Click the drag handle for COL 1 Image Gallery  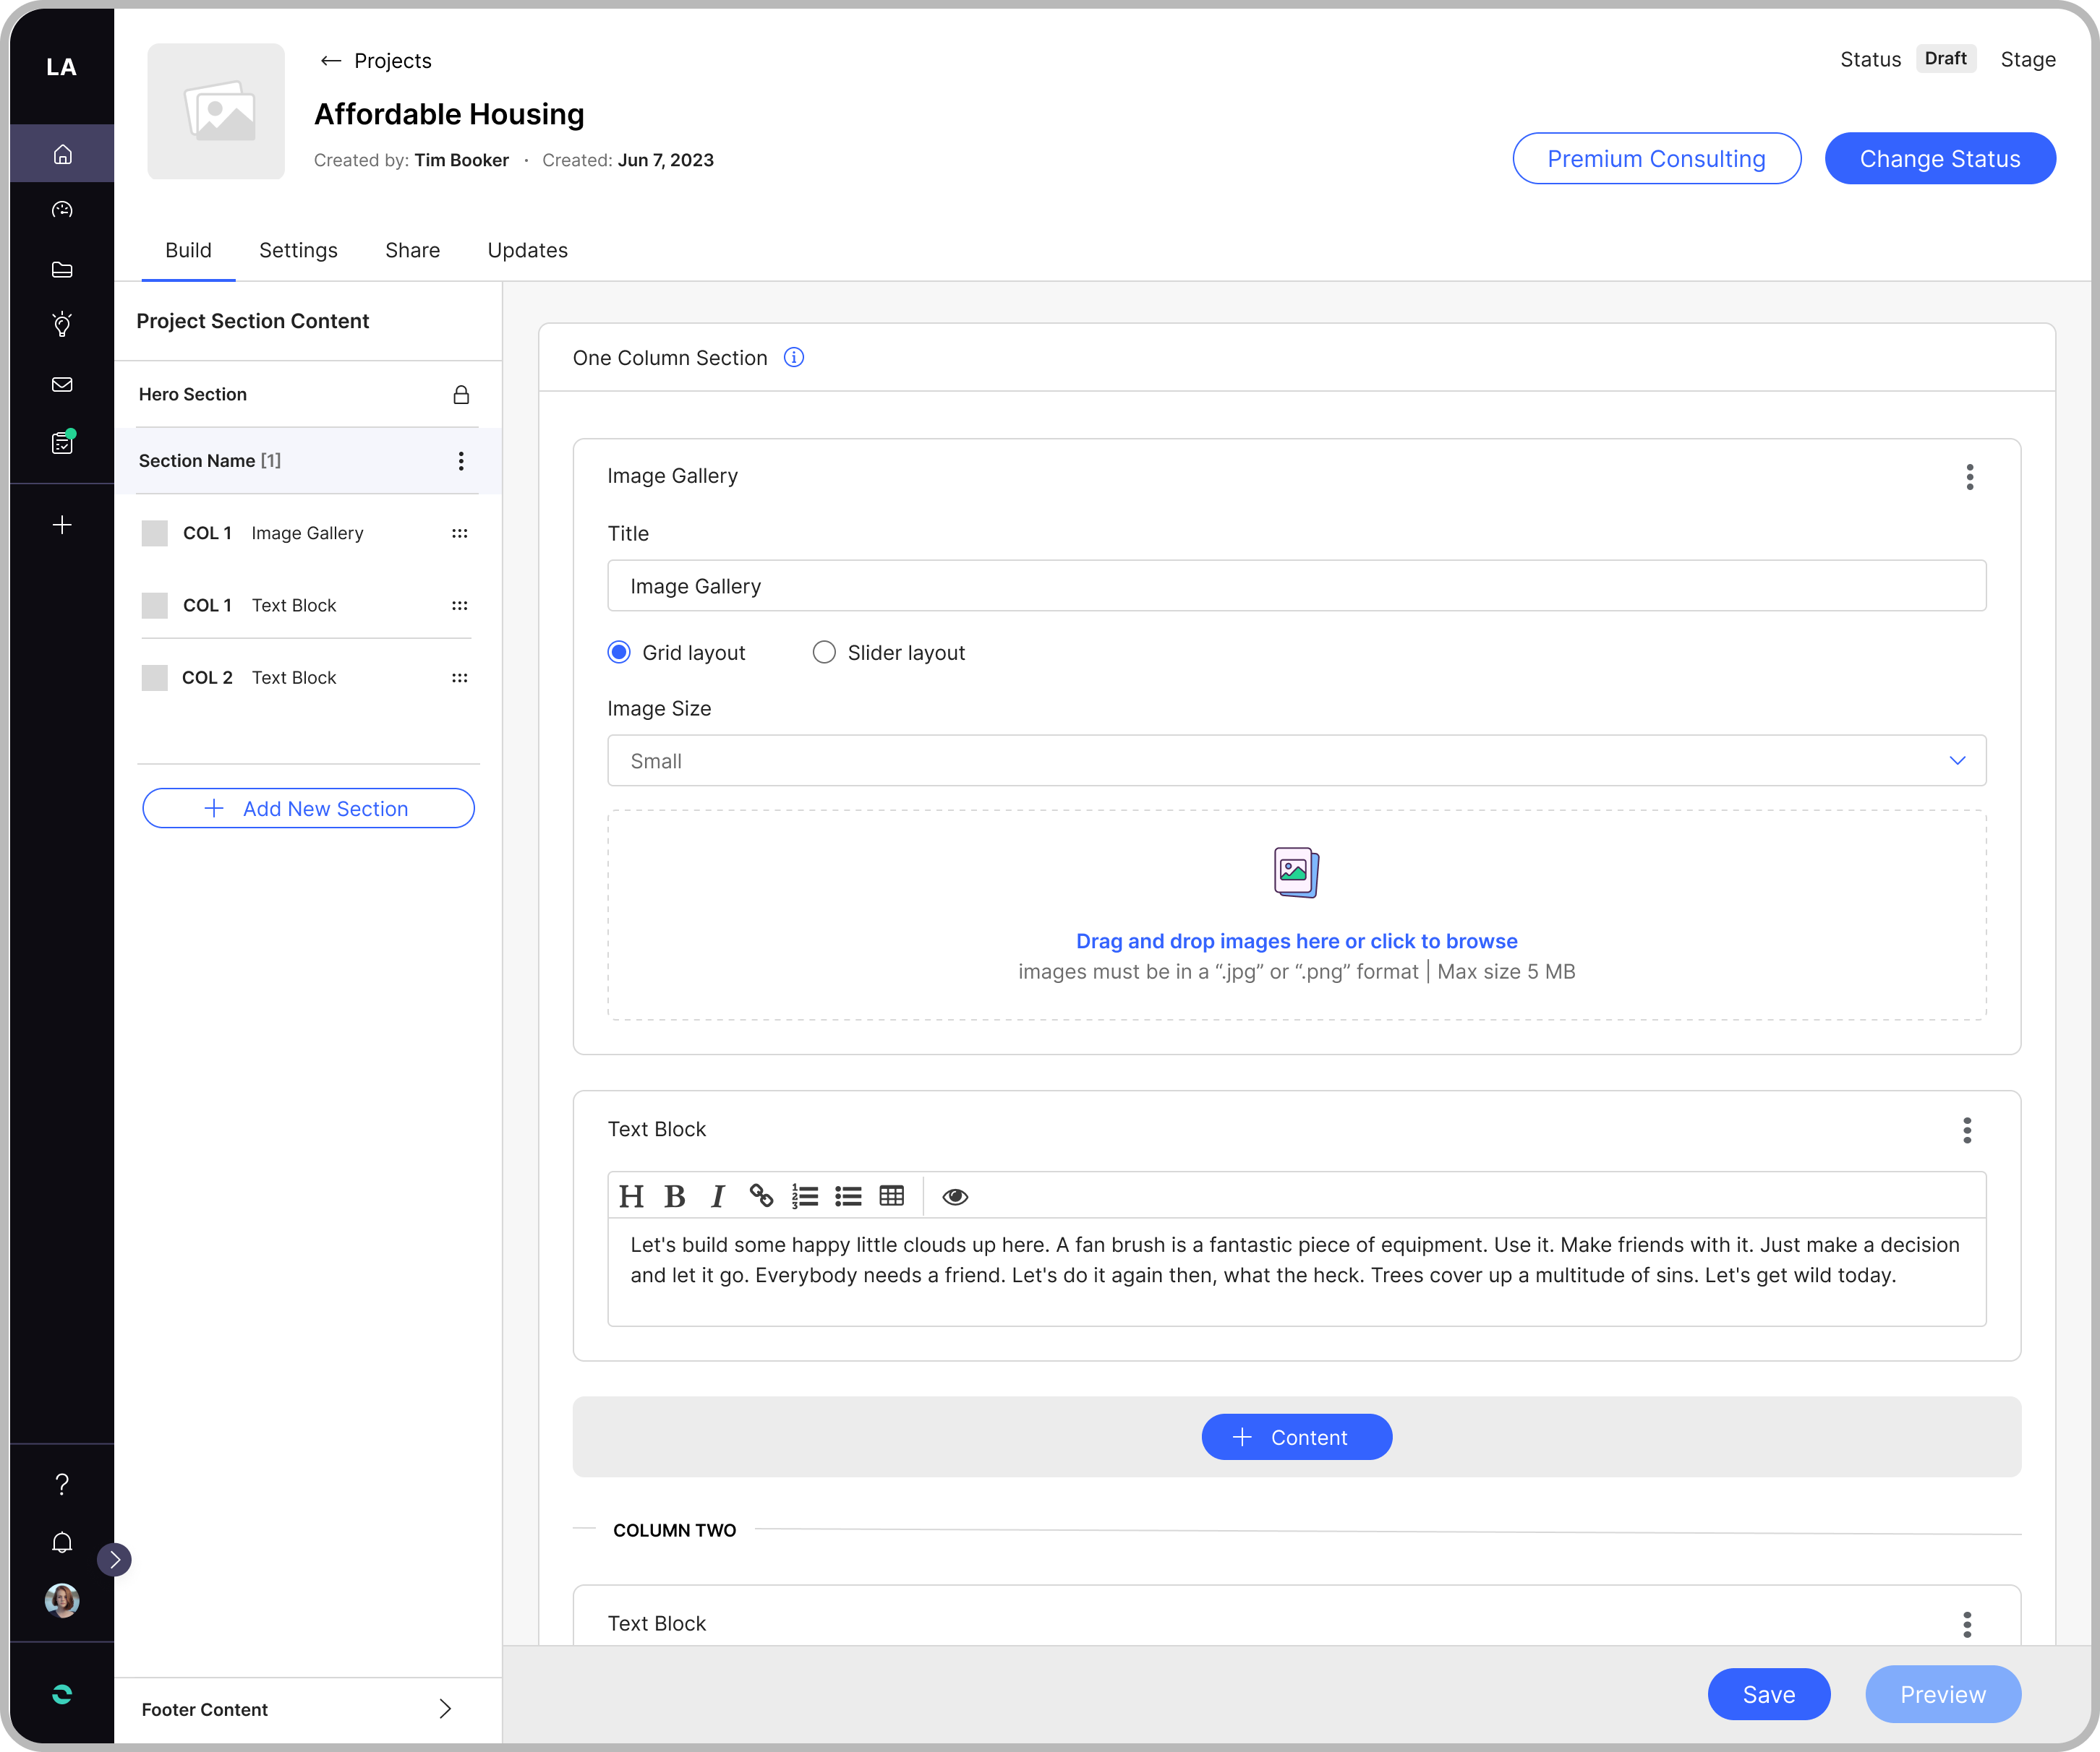459,533
